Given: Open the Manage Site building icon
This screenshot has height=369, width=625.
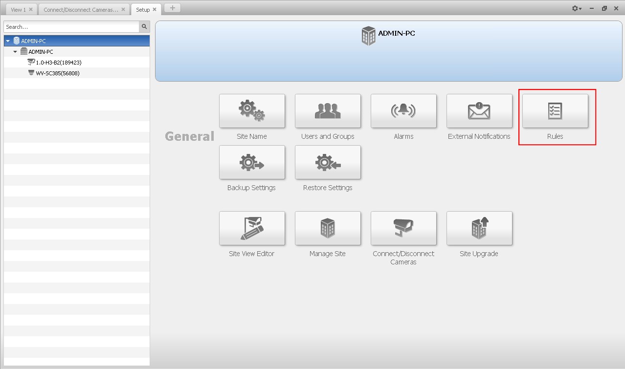Looking at the screenshot, I should 328,228.
